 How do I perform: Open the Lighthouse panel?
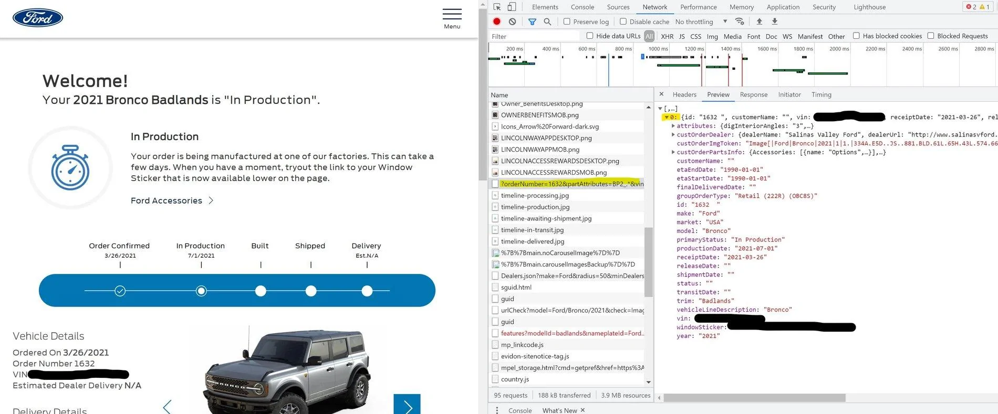(x=869, y=7)
